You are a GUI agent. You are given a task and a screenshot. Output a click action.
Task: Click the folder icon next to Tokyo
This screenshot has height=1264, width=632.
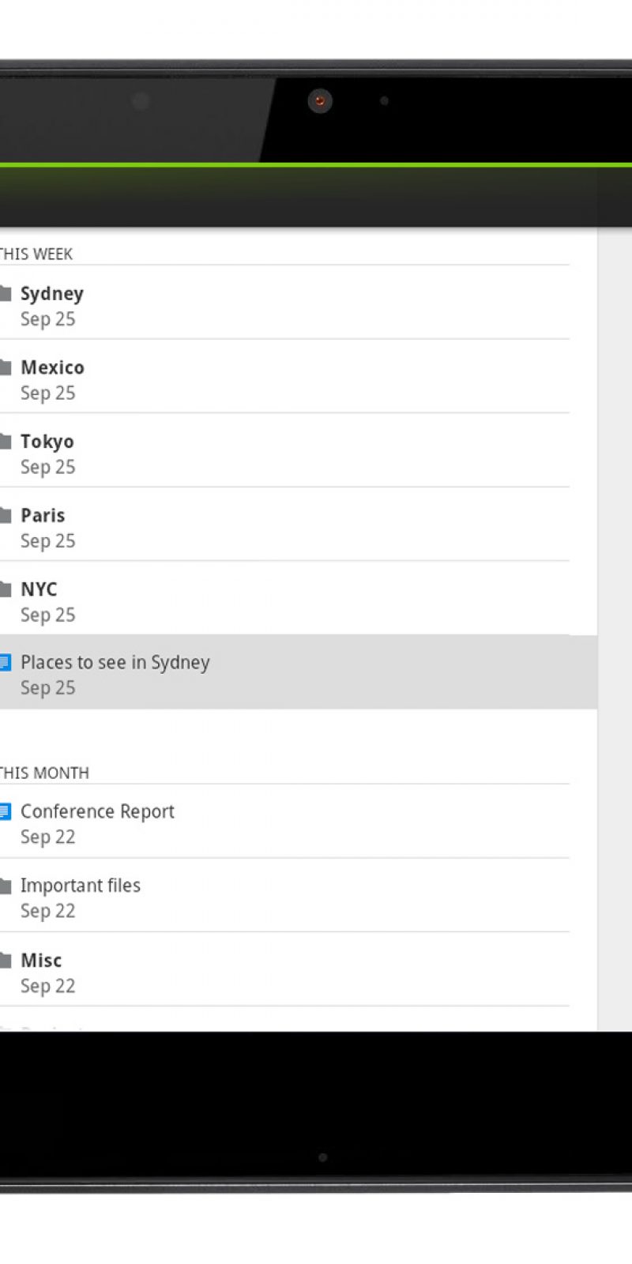(x=6, y=442)
